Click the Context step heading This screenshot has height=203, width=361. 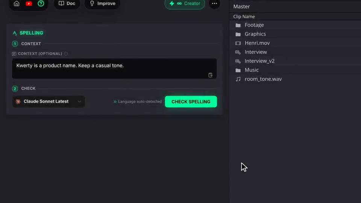coord(31,44)
